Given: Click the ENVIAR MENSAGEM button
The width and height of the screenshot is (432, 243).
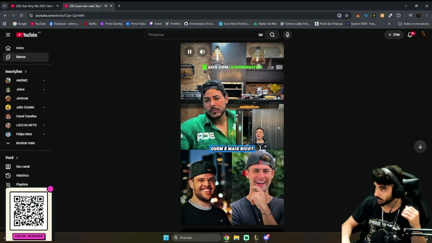Looking at the screenshot, I should (x=29, y=236).
